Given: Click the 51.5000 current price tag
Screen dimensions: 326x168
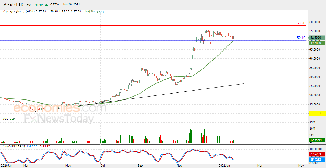Looking at the screenshot, I should [316, 38].
